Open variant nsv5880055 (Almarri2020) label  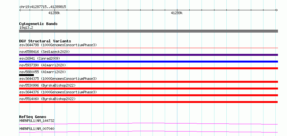click(43, 72)
